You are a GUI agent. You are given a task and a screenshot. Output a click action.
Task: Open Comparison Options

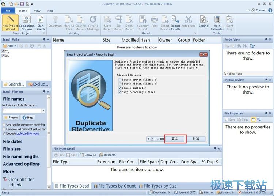point(27,23)
